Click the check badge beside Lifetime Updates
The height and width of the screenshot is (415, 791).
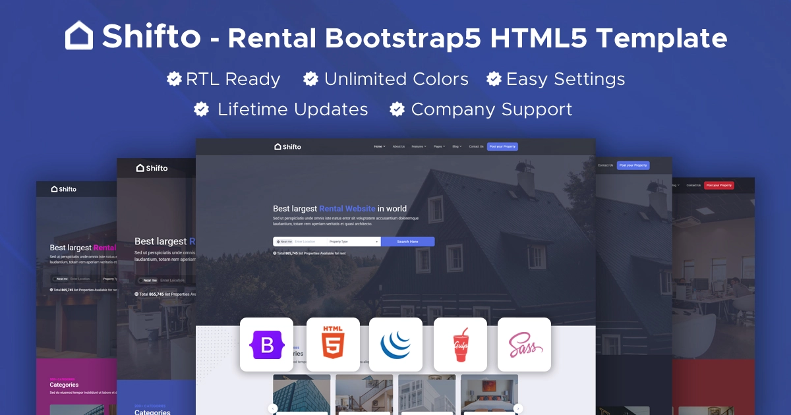(202, 109)
